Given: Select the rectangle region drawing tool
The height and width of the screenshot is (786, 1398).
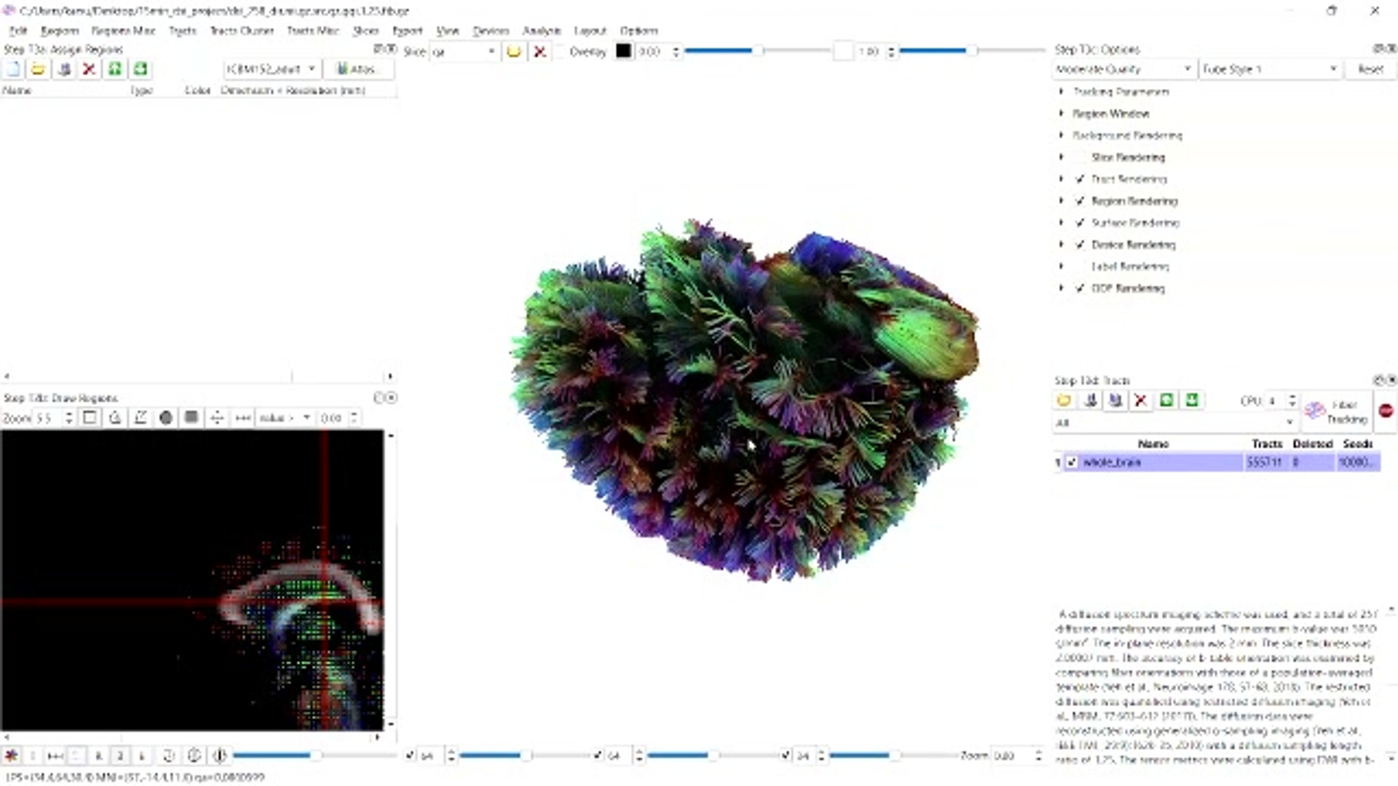Looking at the screenshot, I should tap(89, 418).
